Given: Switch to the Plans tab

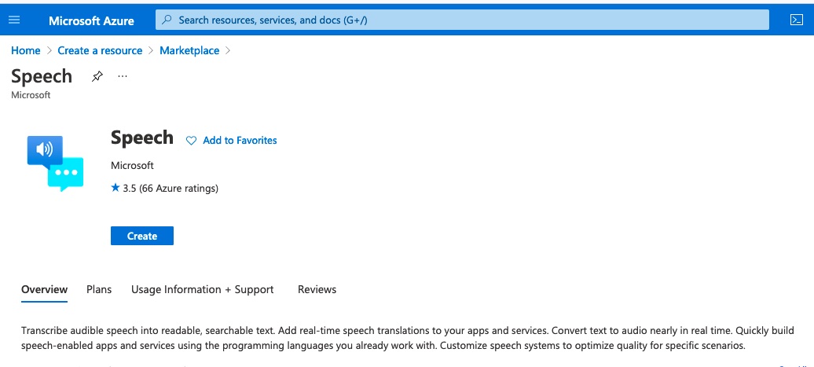Looking at the screenshot, I should (99, 290).
